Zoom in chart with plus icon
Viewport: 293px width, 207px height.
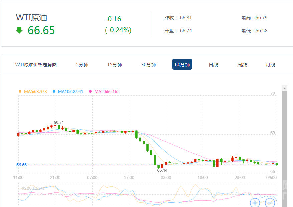pyautogui.click(x=255, y=203)
